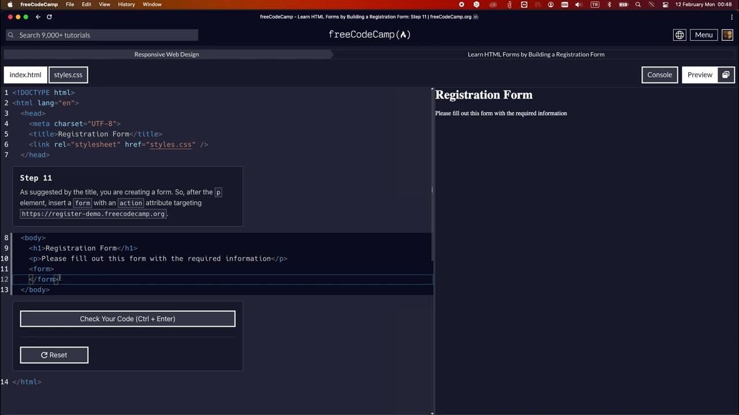
Task: Reload the page with refresh icon
Action: click(49, 17)
